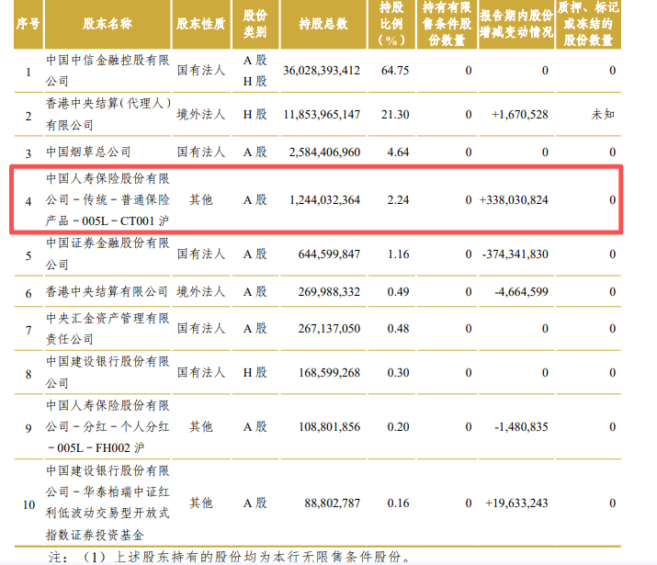Screen dimensions: 657x565
Task: Click 国有法人 in the 中央汇金 row
Action: coord(200,328)
